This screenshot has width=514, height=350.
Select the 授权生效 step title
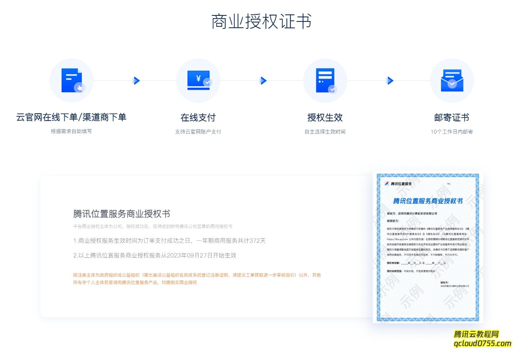325,118
